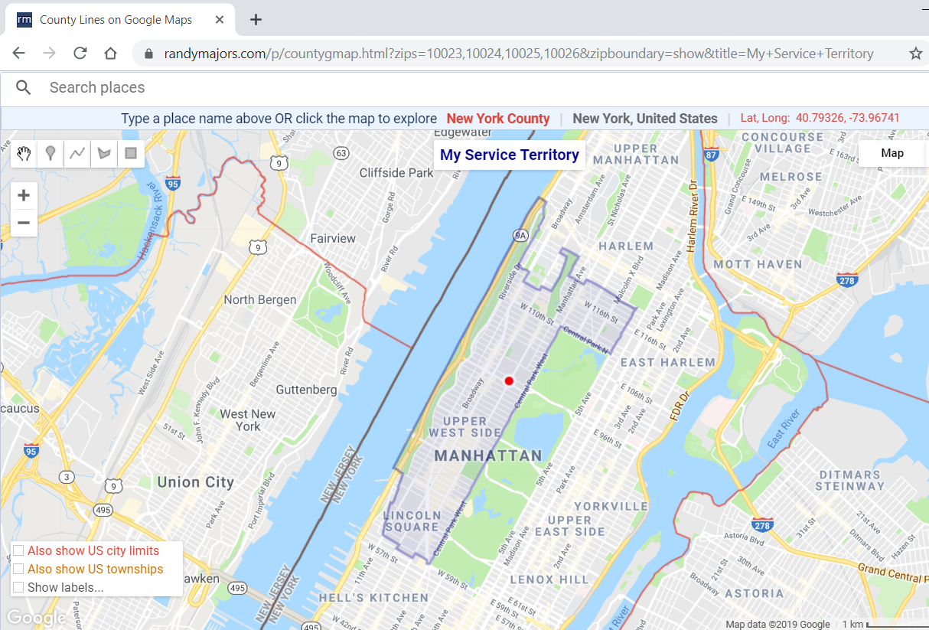
Task: Choose the marker drawing tool
Action: coord(51,154)
